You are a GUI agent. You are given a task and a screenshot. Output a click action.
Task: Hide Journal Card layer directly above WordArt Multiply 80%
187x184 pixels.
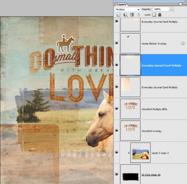[x=117, y=87]
